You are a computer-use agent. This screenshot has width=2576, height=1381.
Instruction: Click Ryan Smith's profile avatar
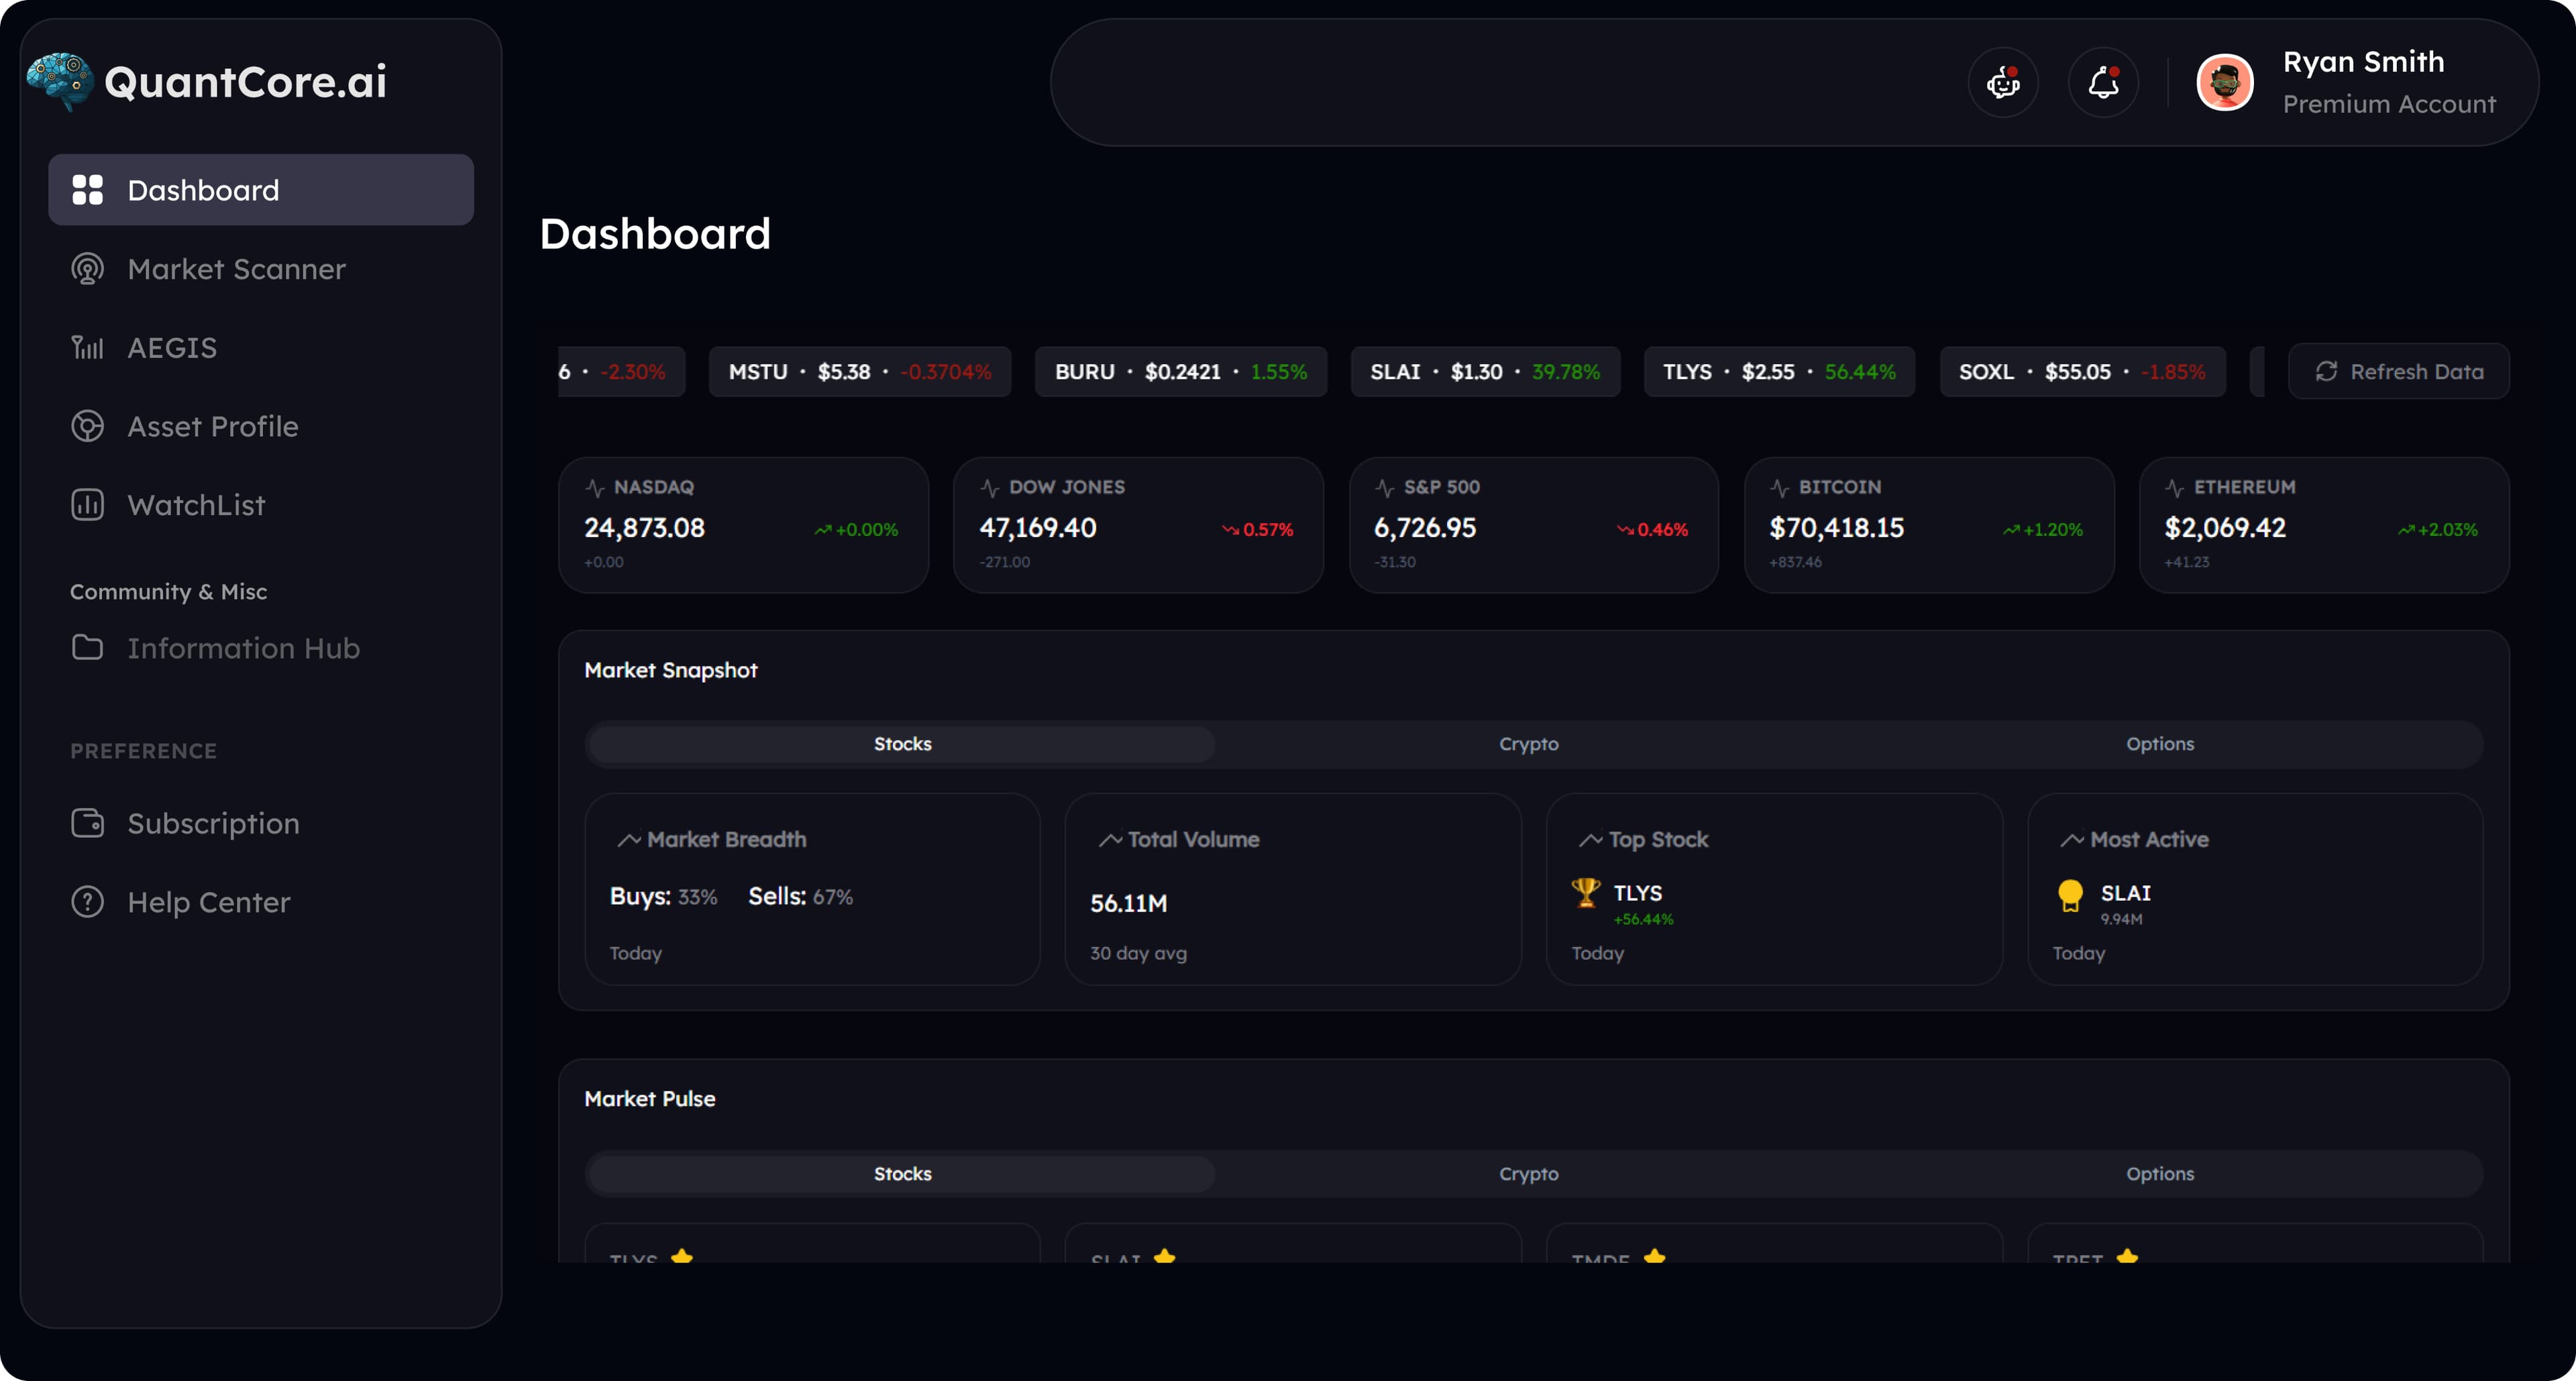(x=2224, y=83)
